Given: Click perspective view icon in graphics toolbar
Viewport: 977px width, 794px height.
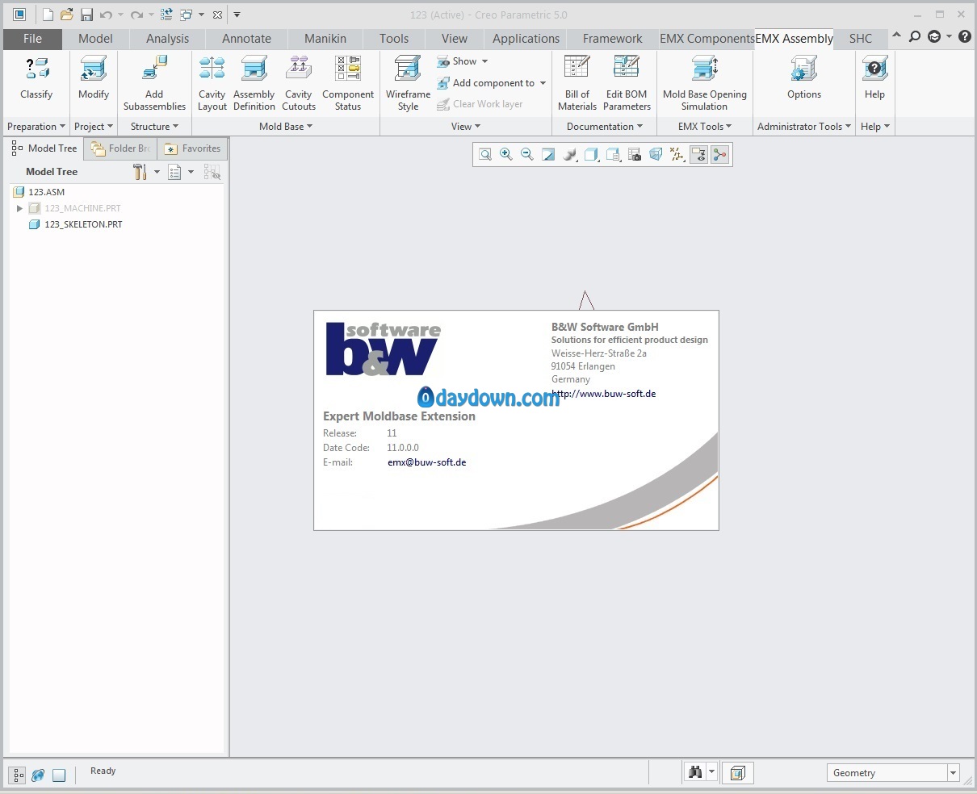Looking at the screenshot, I should [656, 154].
